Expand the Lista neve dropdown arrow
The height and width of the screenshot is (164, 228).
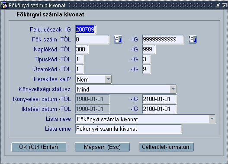(x=212, y=119)
